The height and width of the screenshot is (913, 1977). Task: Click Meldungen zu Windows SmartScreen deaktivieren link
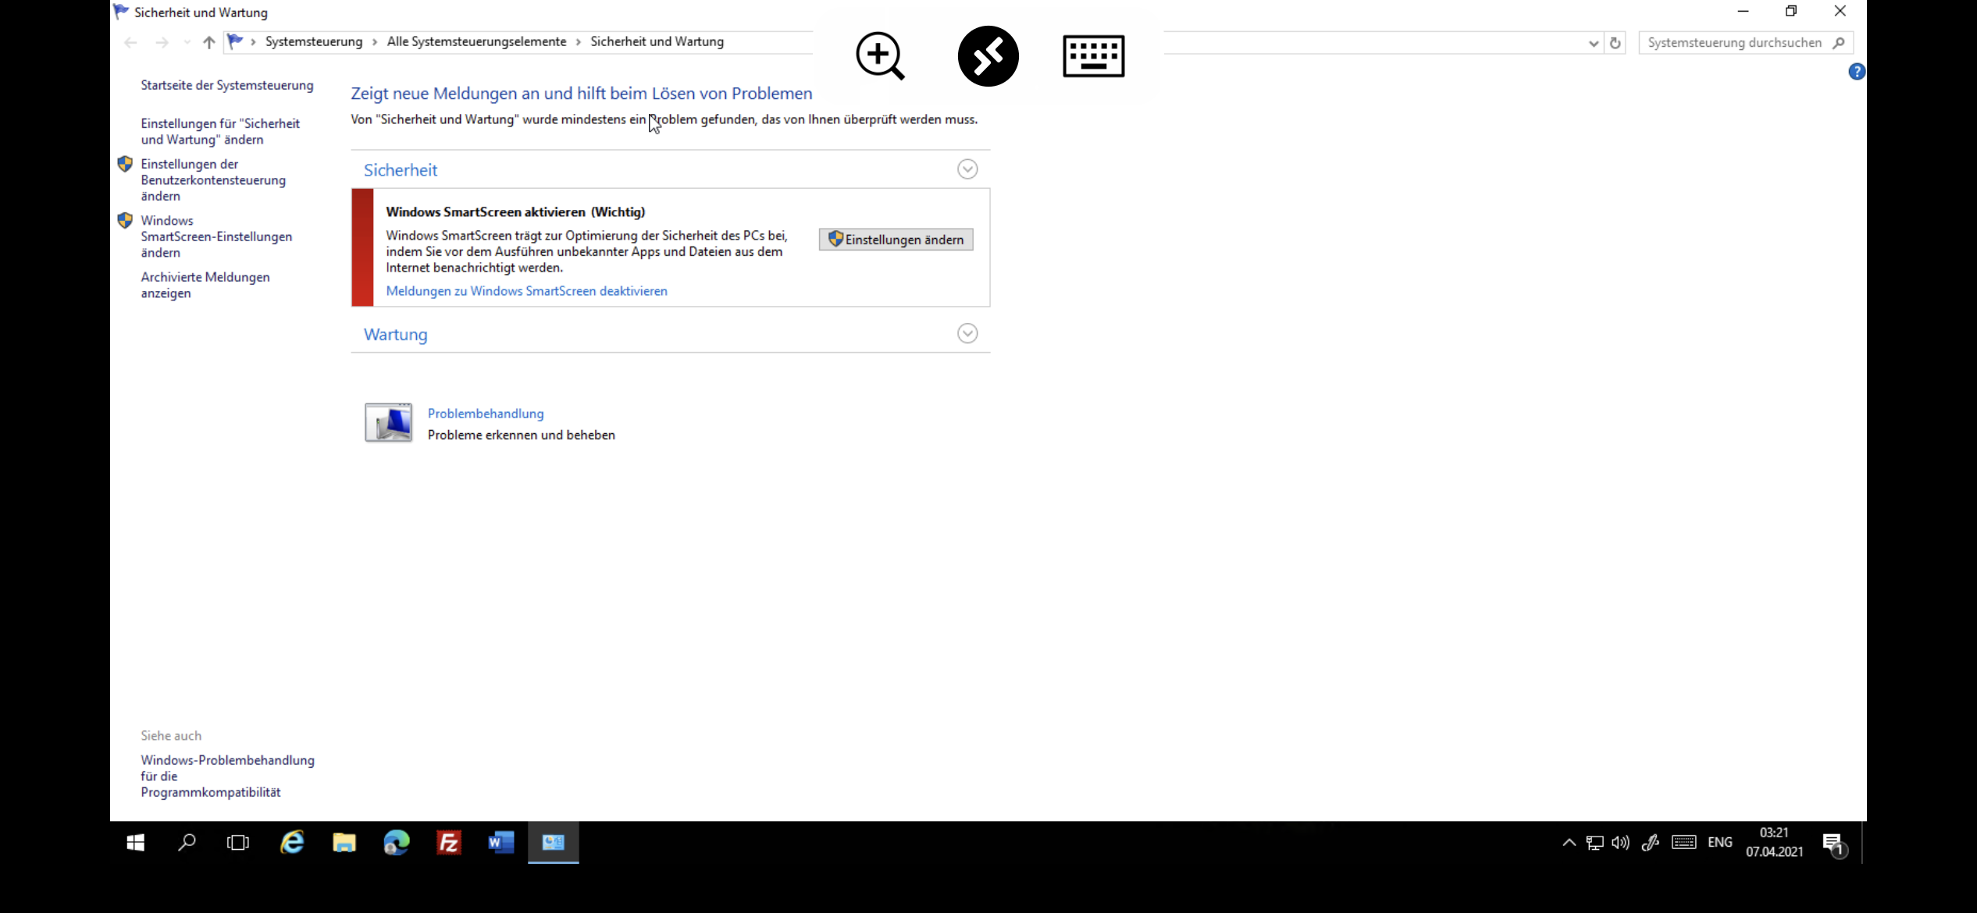tap(526, 291)
